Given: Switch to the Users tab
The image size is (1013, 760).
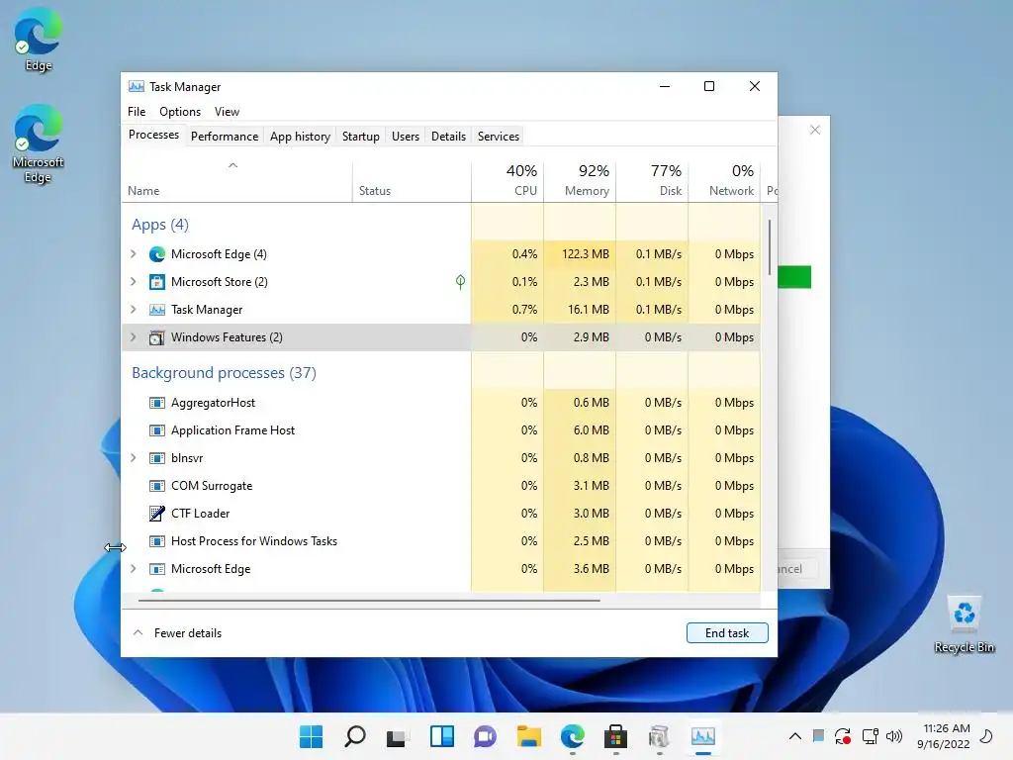Looking at the screenshot, I should coord(405,137).
